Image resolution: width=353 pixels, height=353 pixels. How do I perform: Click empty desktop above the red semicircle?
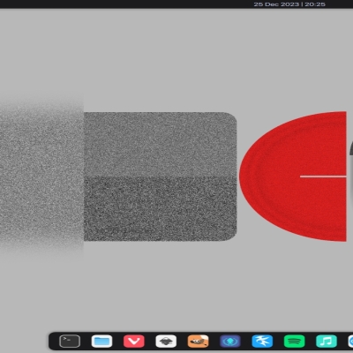point(294,59)
